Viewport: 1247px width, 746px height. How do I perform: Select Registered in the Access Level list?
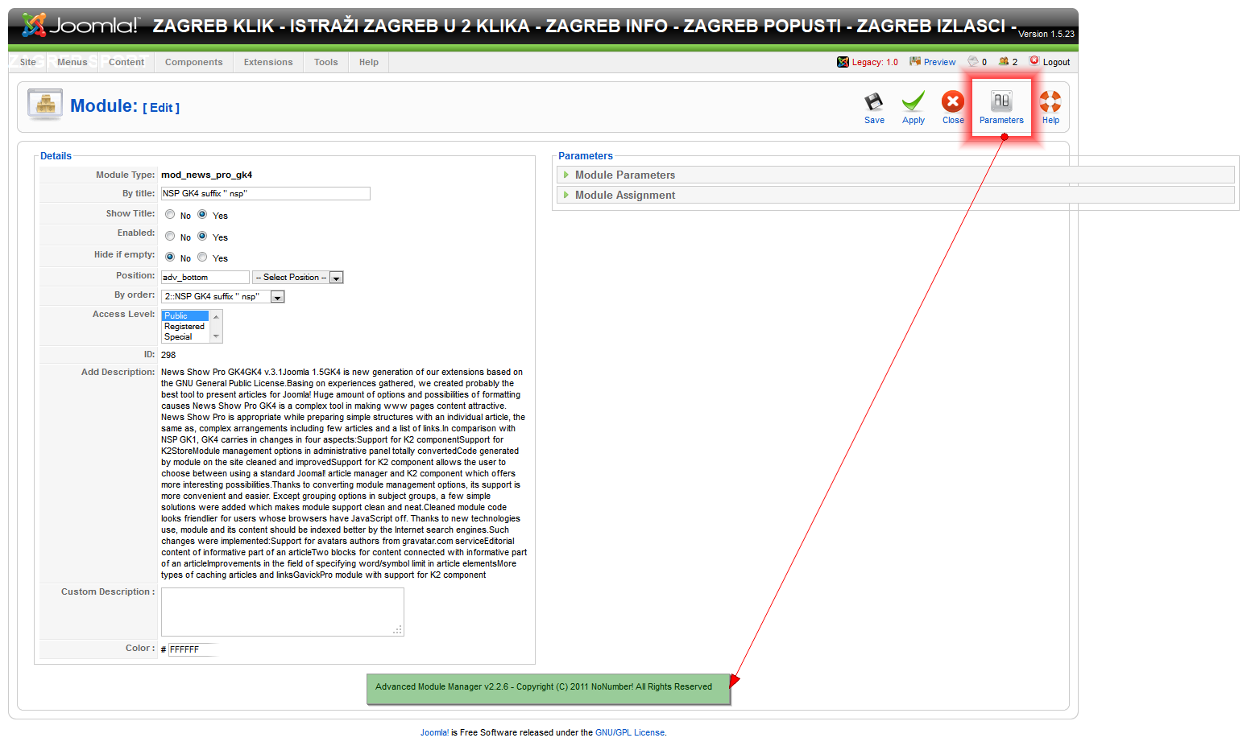pos(185,327)
